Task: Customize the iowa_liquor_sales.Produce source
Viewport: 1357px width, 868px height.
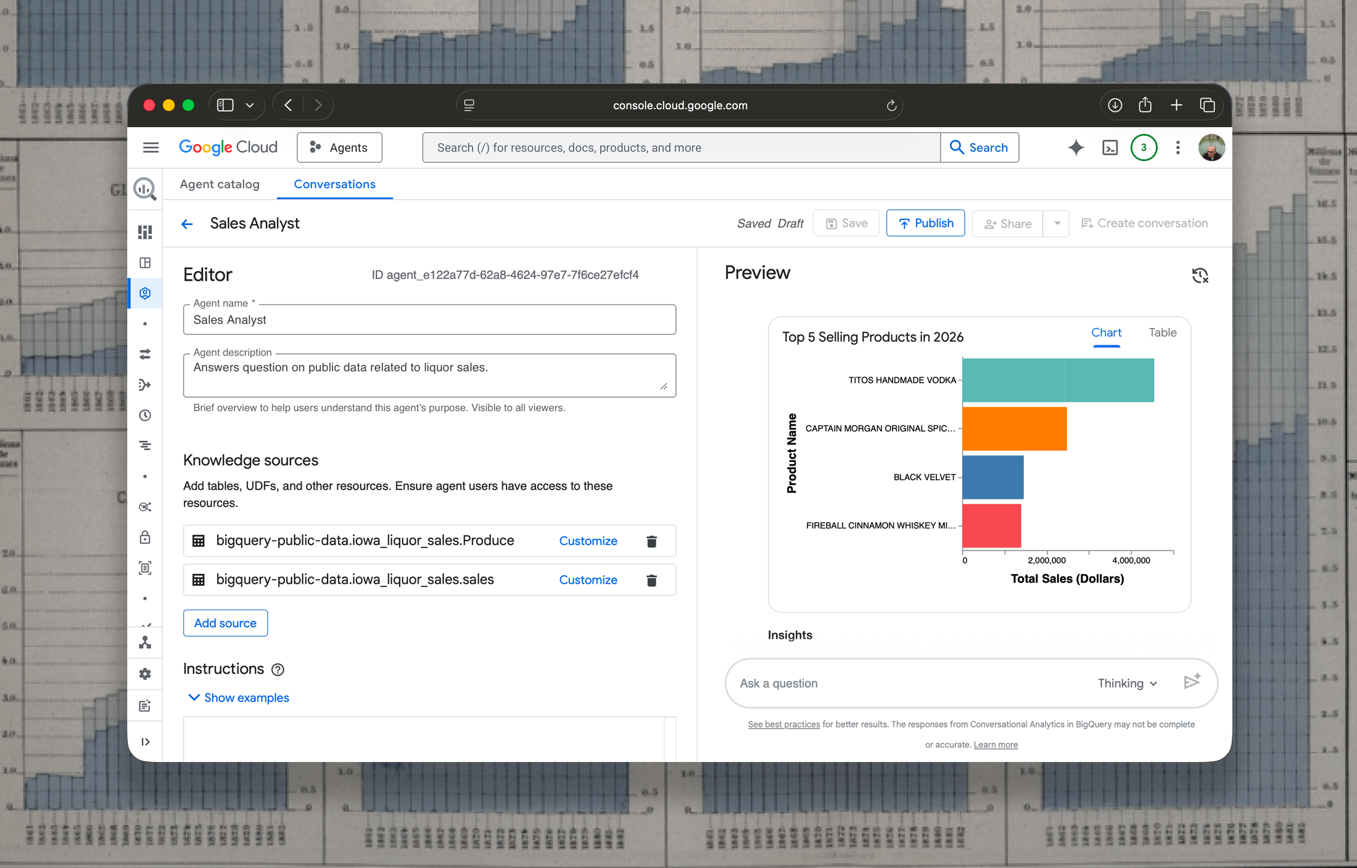Action: coord(588,541)
